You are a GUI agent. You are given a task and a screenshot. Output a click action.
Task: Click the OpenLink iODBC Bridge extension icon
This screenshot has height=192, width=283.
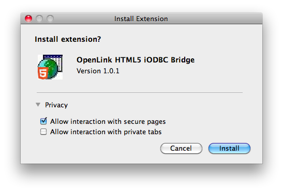(50, 67)
